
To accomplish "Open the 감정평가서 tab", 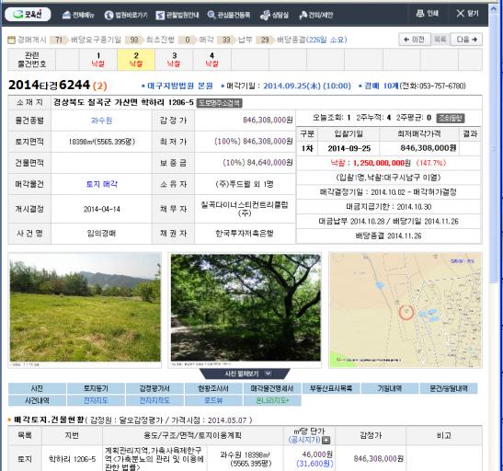I will tap(154, 388).
